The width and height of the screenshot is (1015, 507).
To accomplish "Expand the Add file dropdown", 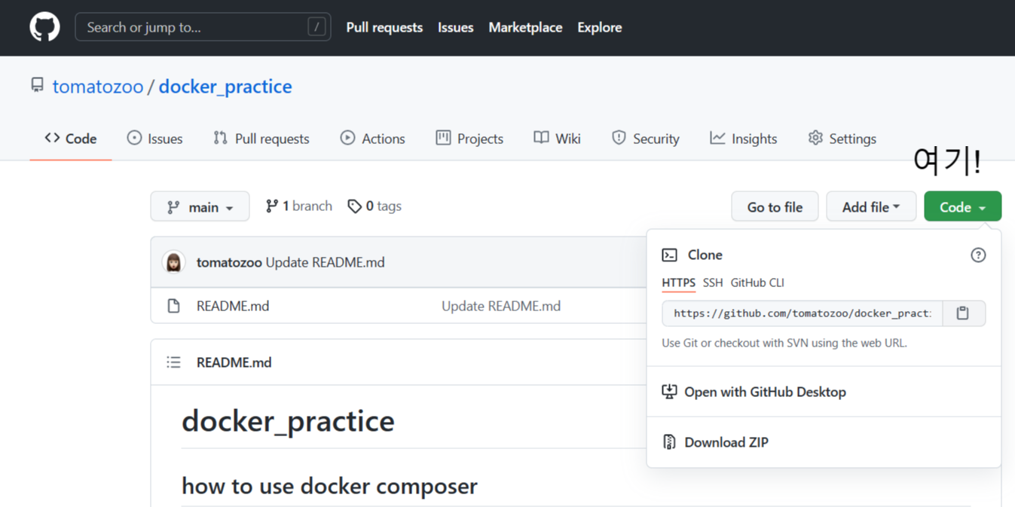I will [871, 206].
